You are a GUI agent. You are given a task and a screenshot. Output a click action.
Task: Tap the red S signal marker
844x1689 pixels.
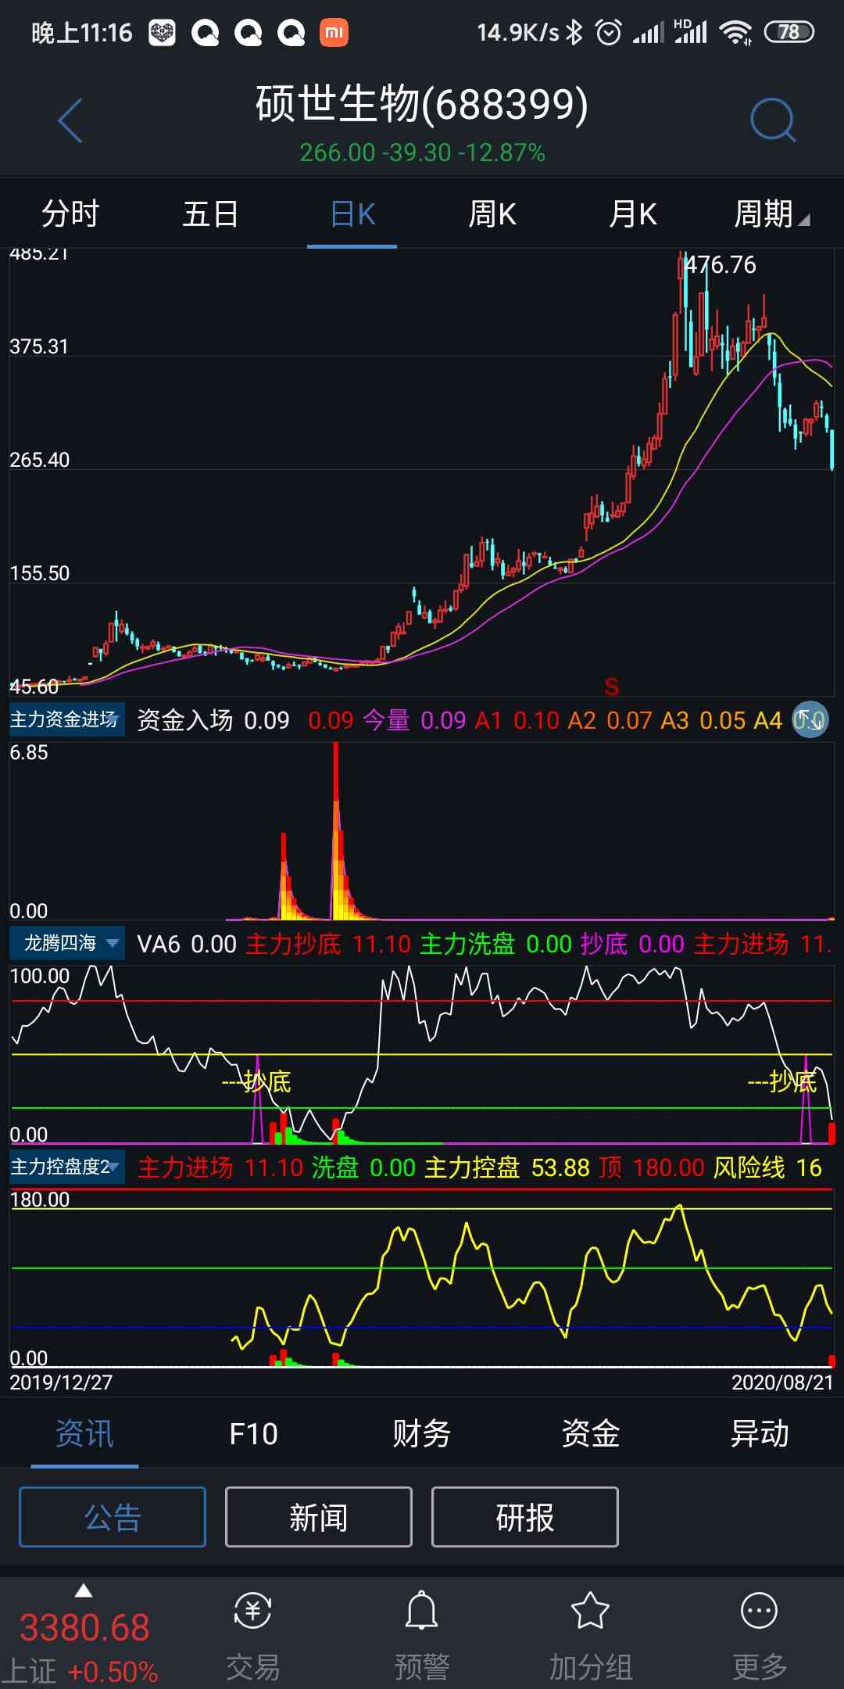611,687
